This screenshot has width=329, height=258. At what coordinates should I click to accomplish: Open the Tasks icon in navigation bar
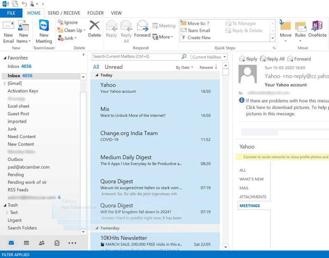click(x=57, y=243)
